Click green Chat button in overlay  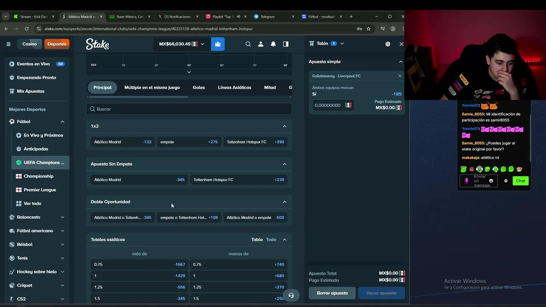pyautogui.click(x=520, y=181)
